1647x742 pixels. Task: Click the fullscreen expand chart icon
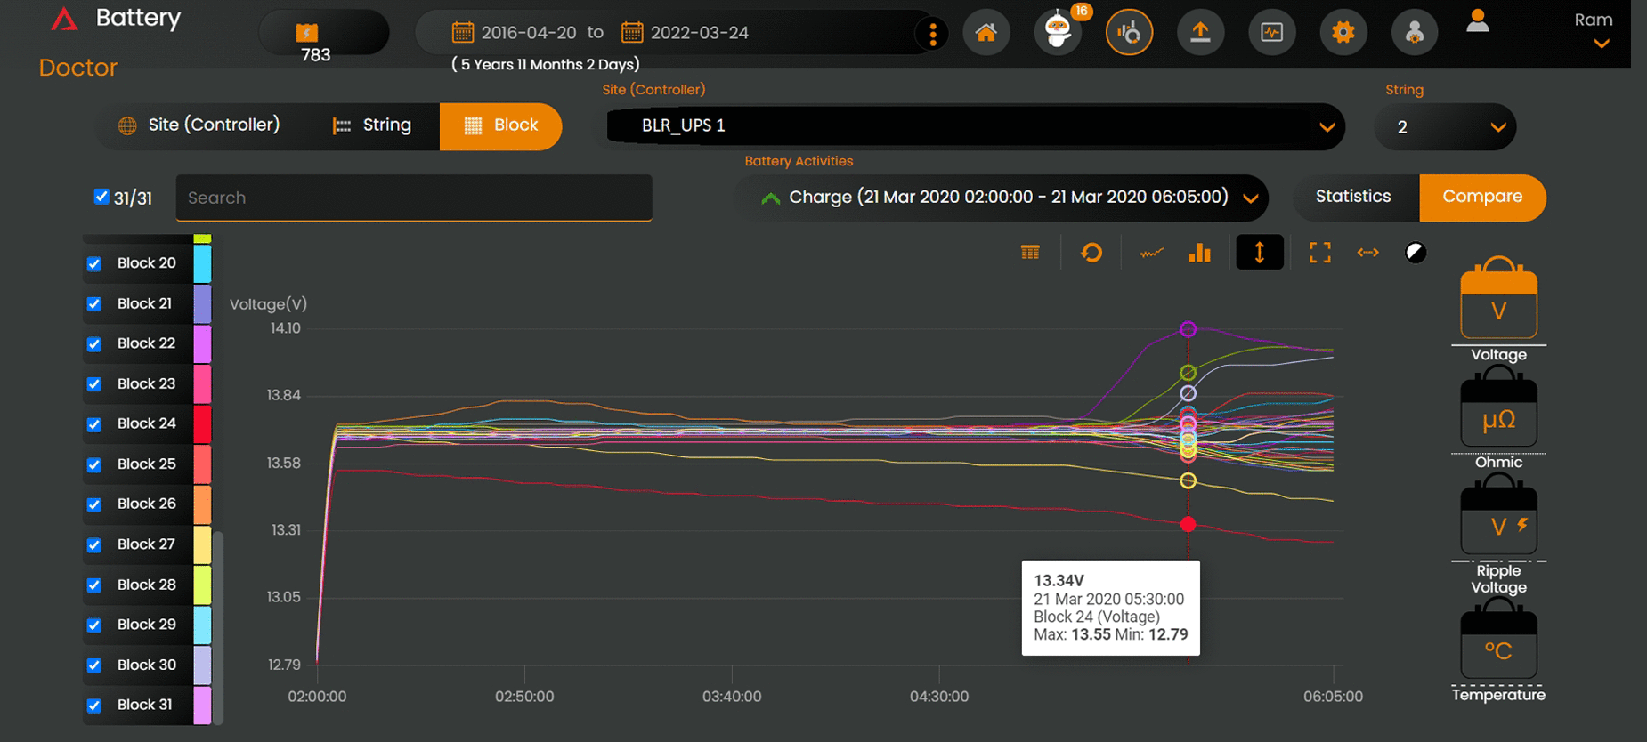tap(1319, 254)
